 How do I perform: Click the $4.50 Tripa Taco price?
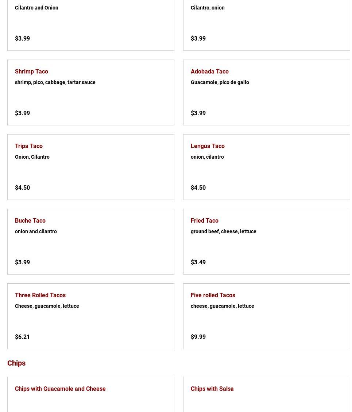22,188
